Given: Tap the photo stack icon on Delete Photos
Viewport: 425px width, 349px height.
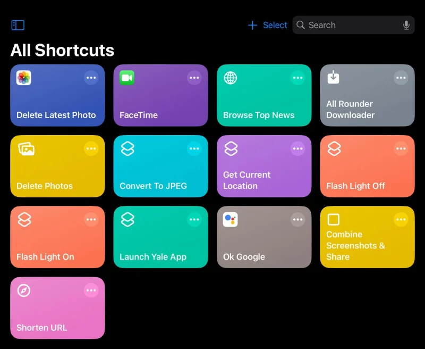Looking at the screenshot, I should click(26, 149).
